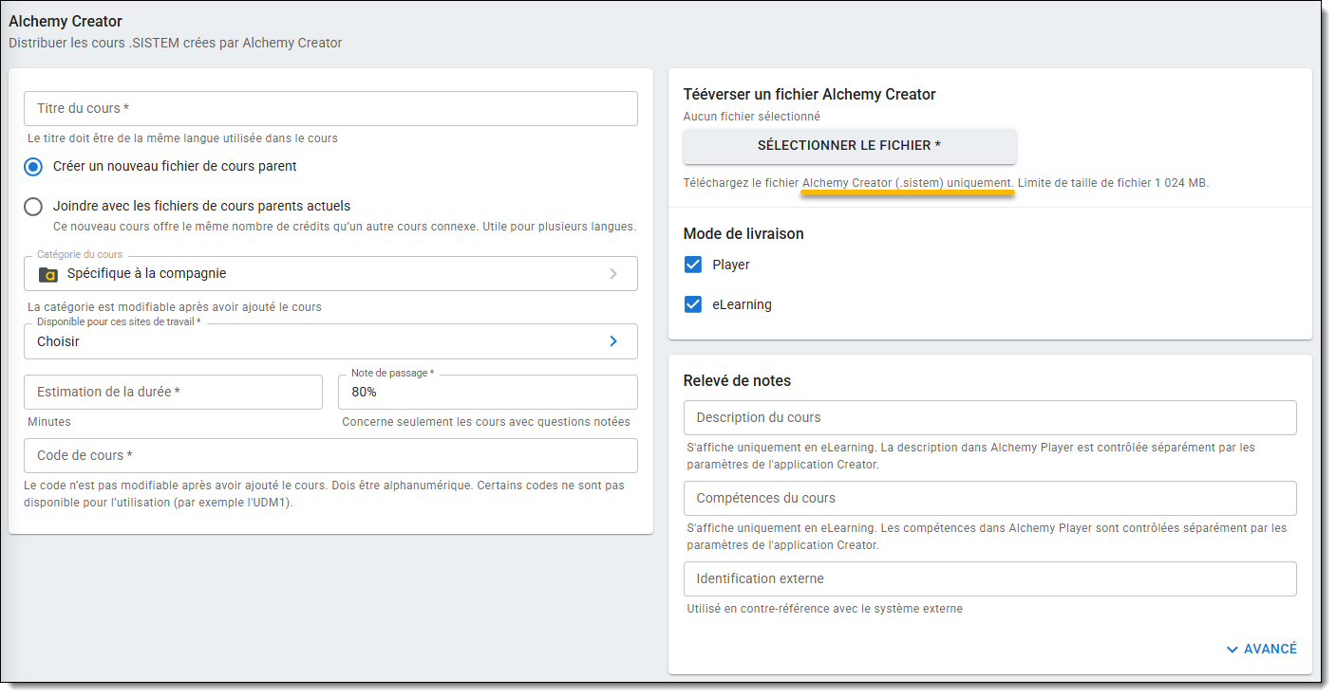Choose Joindre avec les fichiers de cours parents actuels
Image resolution: width=1336 pixels, height=697 pixels.
(33, 207)
